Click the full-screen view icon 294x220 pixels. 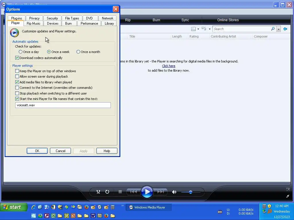click(x=288, y=190)
